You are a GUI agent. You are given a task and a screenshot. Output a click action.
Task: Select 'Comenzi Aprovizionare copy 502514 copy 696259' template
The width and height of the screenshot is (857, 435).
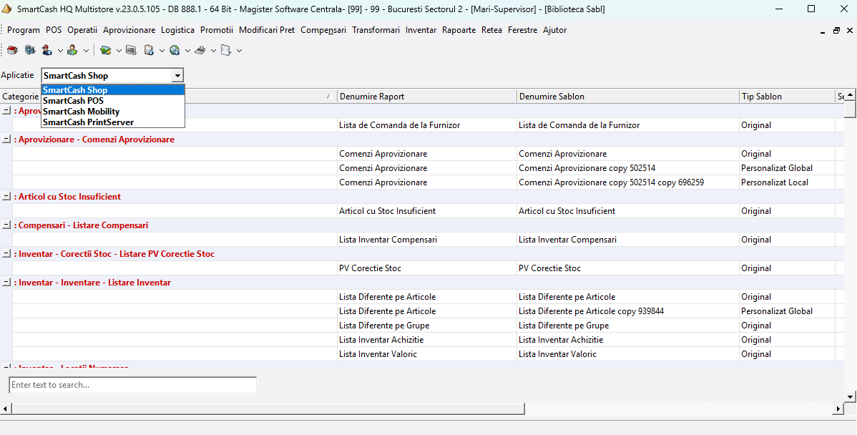click(x=628, y=182)
